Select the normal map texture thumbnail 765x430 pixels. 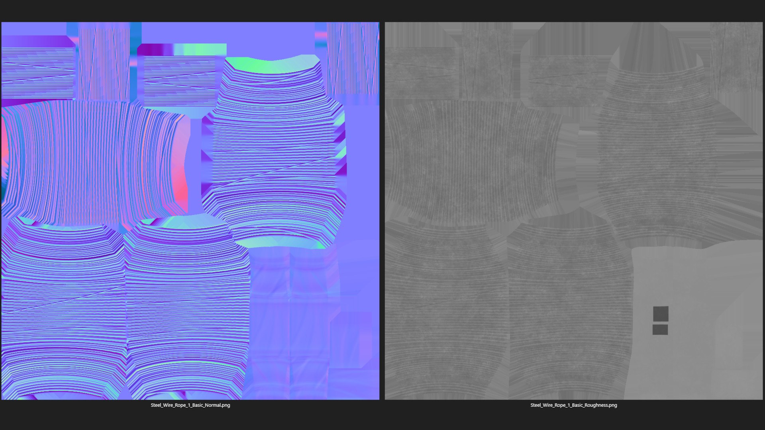pos(190,211)
